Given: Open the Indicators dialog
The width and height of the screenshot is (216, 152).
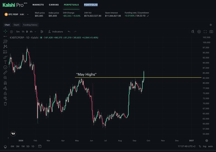Looking at the screenshot, I should 56,32.
